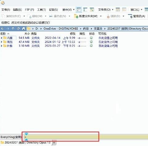Open the 显示(V) dropdown menu
Viewport: 148px width, 146px height.
coord(68,10)
